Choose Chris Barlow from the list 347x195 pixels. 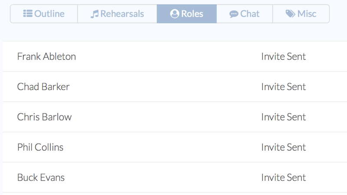click(x=45, y=117)
